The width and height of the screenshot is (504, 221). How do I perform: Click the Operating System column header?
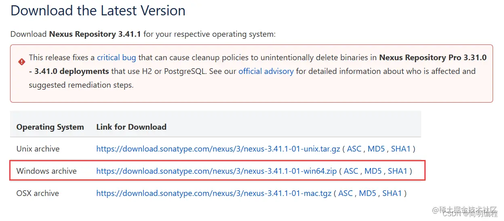click(50, 127)
